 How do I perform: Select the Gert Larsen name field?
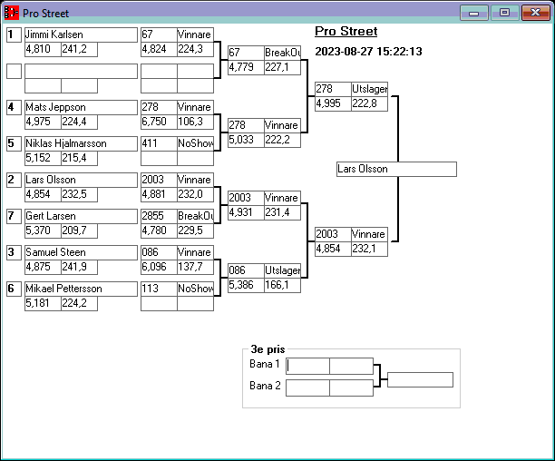[x=80, y=216]
